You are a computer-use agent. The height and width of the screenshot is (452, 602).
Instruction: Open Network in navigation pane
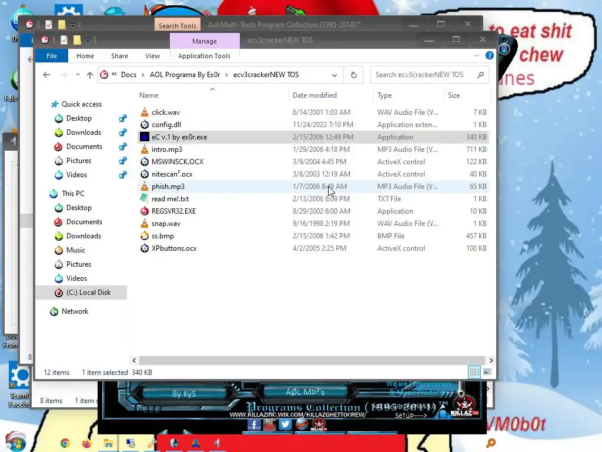[75, 311]
